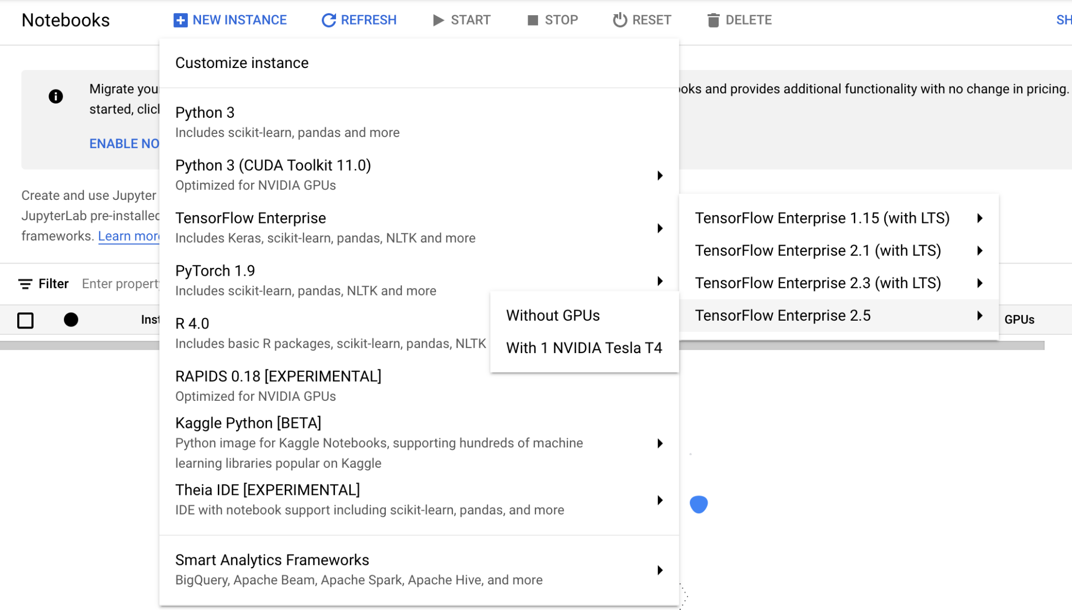Choose With 1 NVIDIA Tesla T4
Viewport: 1072px width, 610px height.
584,348
